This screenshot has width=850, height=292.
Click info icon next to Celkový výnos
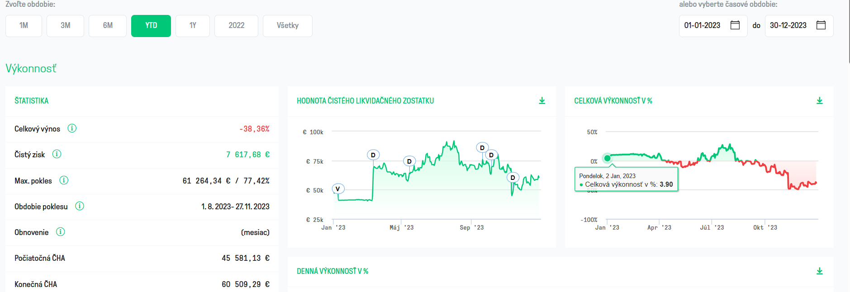tap(72, 128)
